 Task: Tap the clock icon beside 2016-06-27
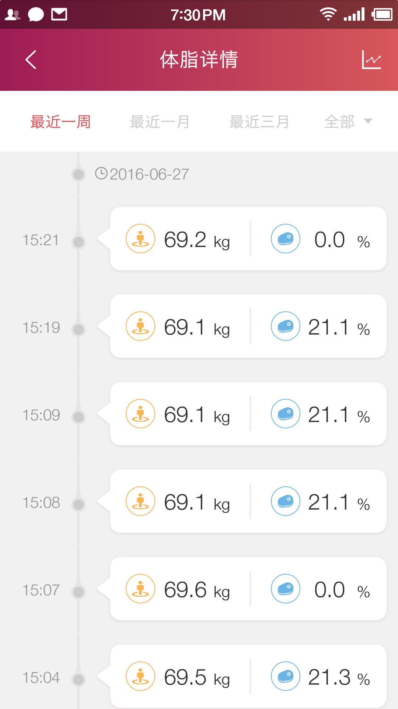[x=101, y=173]
